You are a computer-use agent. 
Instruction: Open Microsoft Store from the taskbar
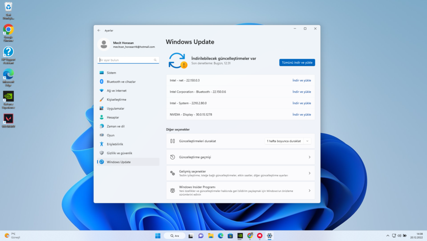231,236
